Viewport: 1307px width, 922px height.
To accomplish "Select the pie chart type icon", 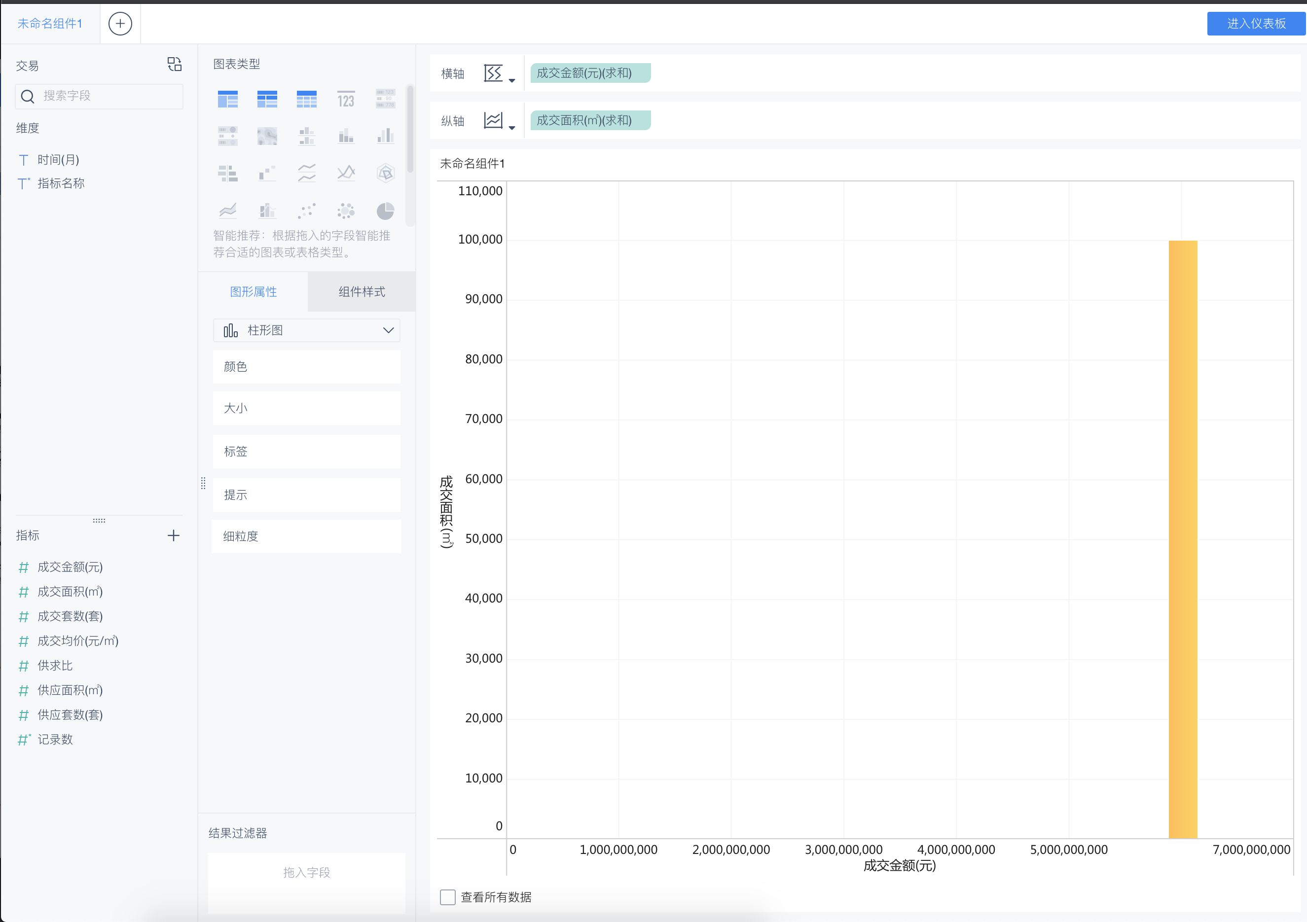I will point(385,211).
